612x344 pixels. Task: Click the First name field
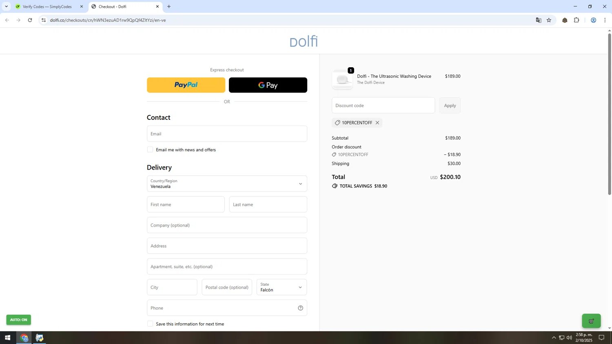pos(186,205)
